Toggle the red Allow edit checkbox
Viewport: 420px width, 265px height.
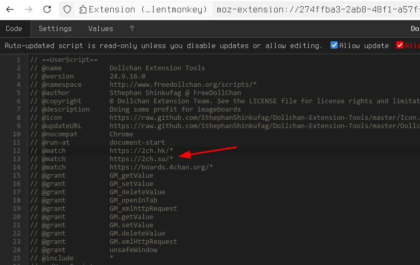(399, 45)
